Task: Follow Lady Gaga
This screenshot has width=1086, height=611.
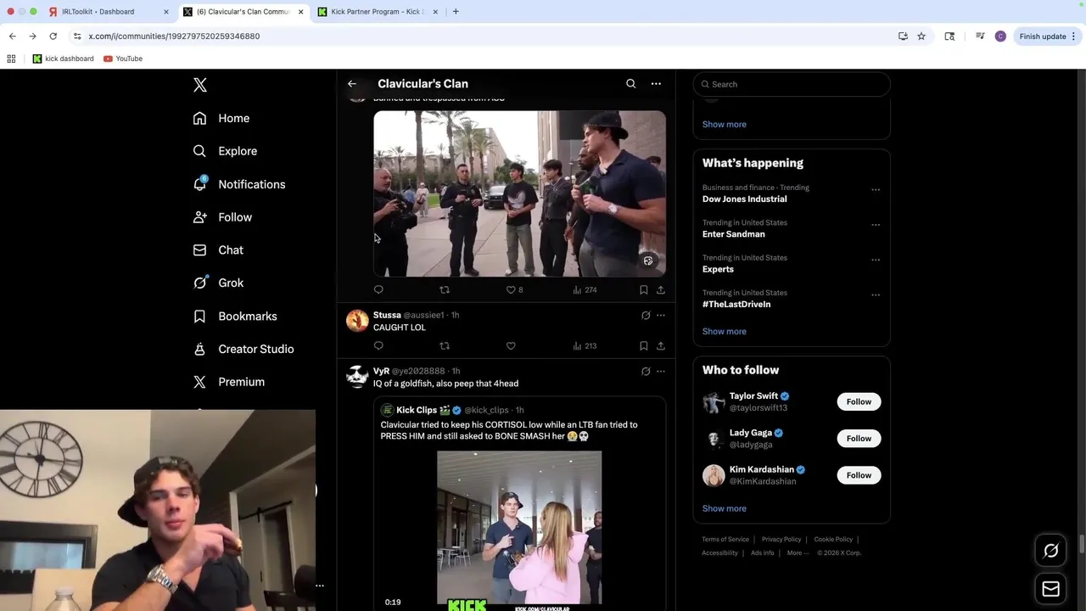Action: click(x=859, y=438)
